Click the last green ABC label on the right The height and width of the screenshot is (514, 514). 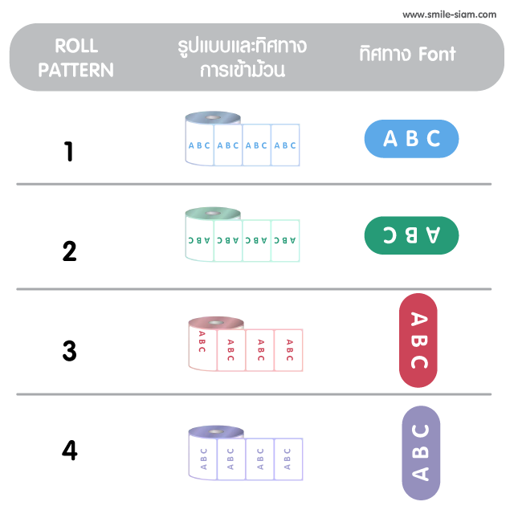click(285, 240)
